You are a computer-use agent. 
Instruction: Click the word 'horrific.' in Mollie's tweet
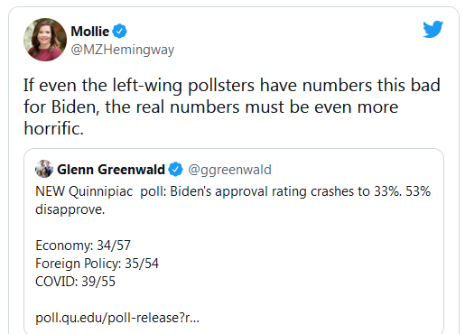click(53, 128)
